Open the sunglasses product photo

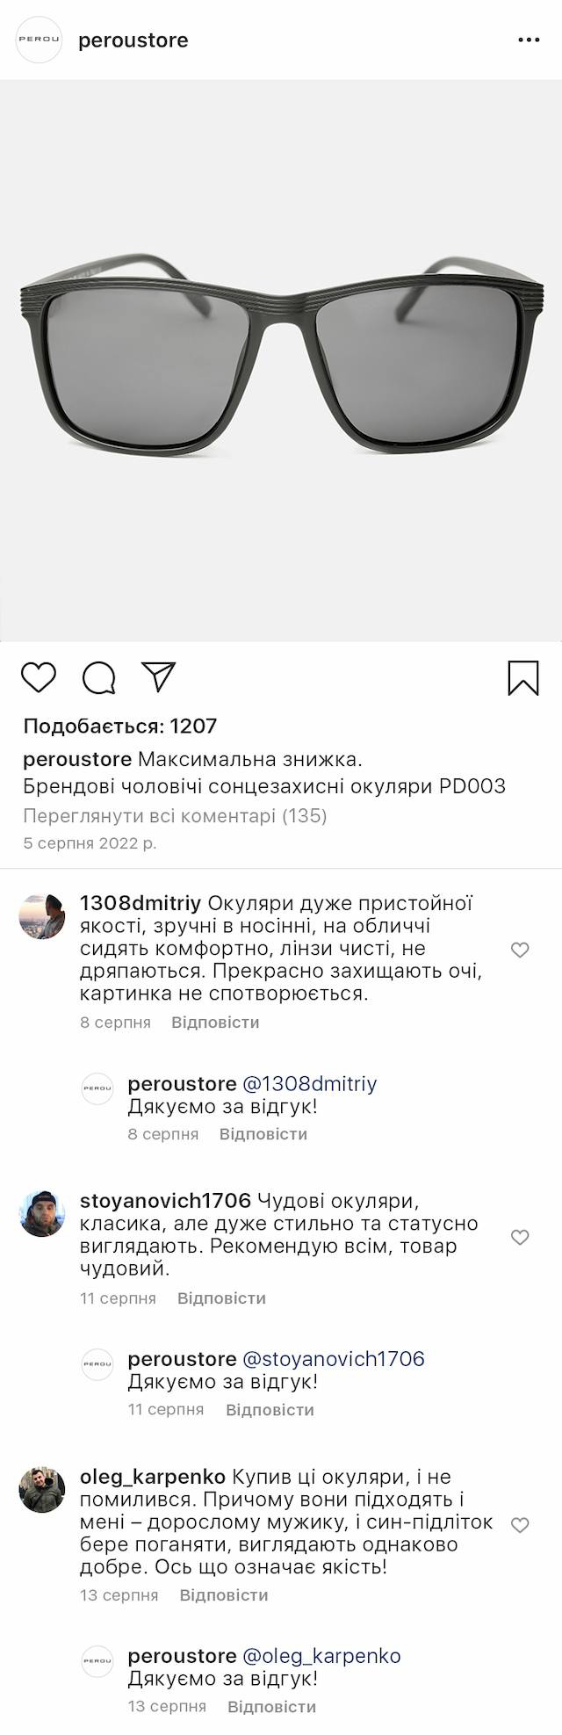click(281, 360)
